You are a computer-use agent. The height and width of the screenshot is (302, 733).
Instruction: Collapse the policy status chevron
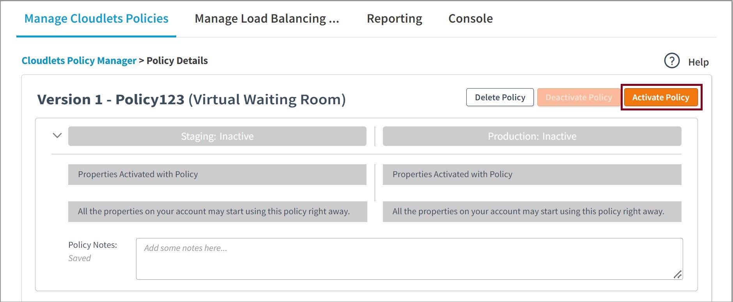pyautogui.click(x=57, y=135)
